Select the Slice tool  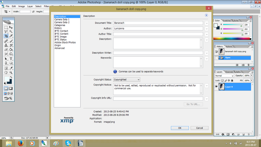pyautogui.click(x=11, y=36)
